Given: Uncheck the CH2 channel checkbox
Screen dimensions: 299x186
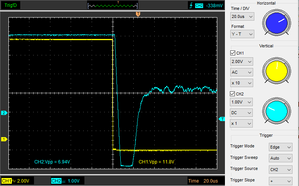Looking at the screenshot, I should [x=233, y=94].
